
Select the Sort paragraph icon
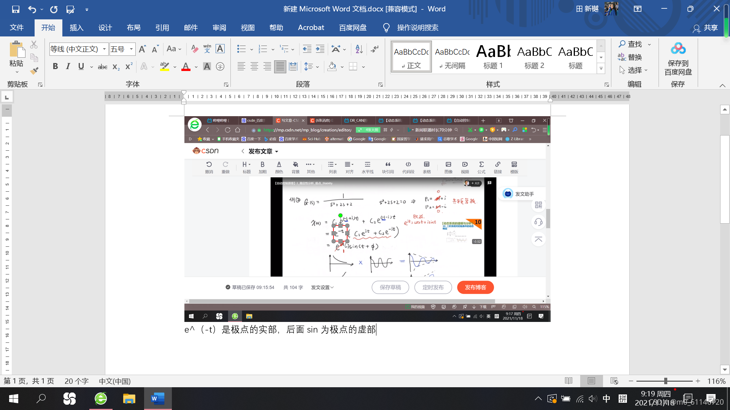[x=359, y=49]
